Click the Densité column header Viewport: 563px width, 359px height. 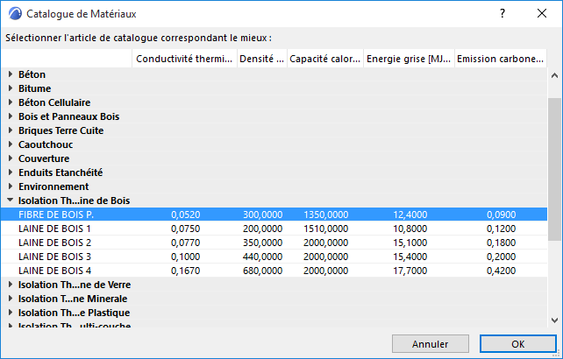(260, 59)
